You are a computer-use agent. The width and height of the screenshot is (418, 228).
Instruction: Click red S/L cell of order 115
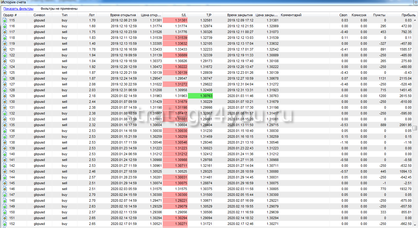click(x=175, y=21)
